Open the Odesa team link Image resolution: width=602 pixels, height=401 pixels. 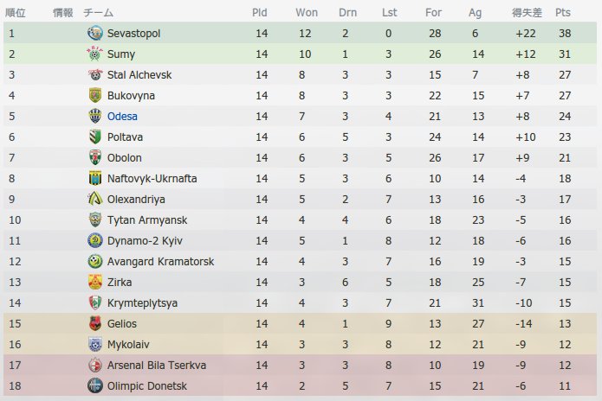click(122, 116)
